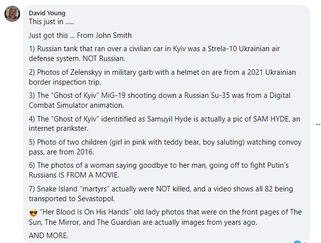Click point 4 mentioning SAM HYDE
The height and width of the screenshot is (243, 321).
pos(164,124)
